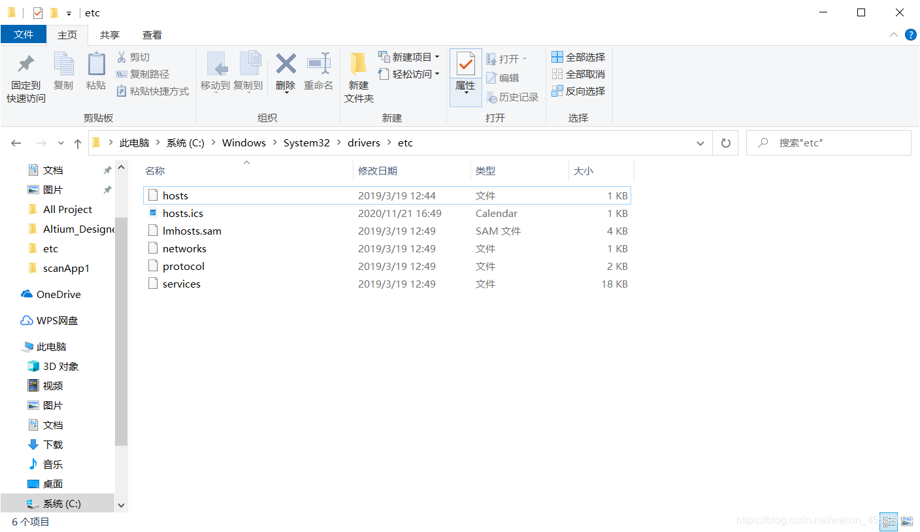Click the Delete (删除) X icon
Screen dimensions: 920x532
pos(286,64)
